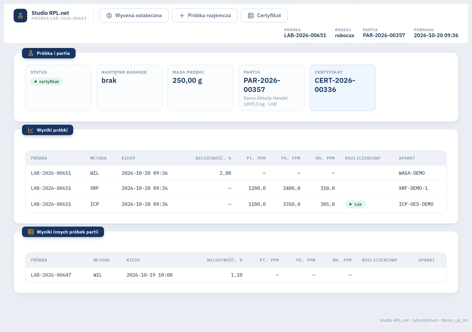Click the 1,28 moisture value
The width and height of the screenshot is (472, 332).
(237, 275)
